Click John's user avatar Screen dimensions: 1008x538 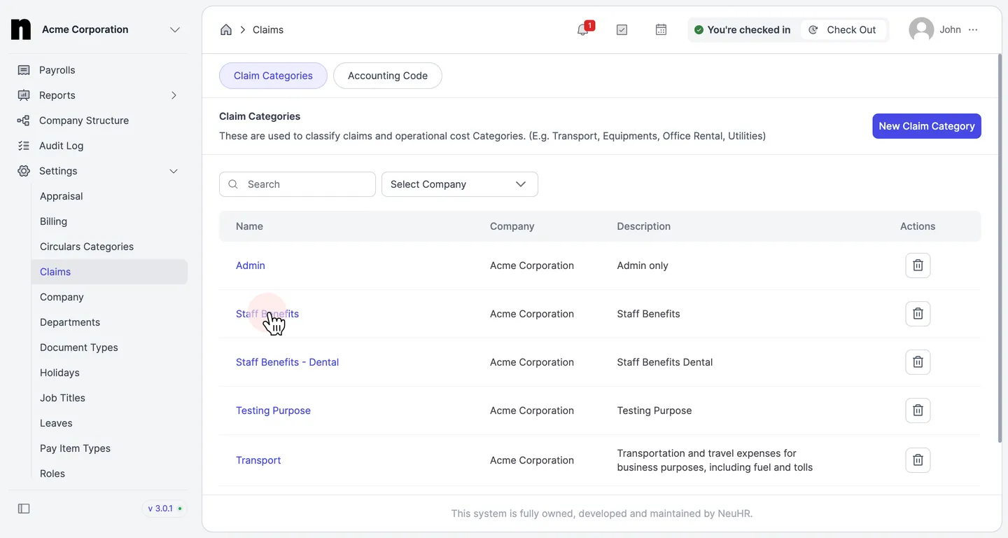(921, 29)
